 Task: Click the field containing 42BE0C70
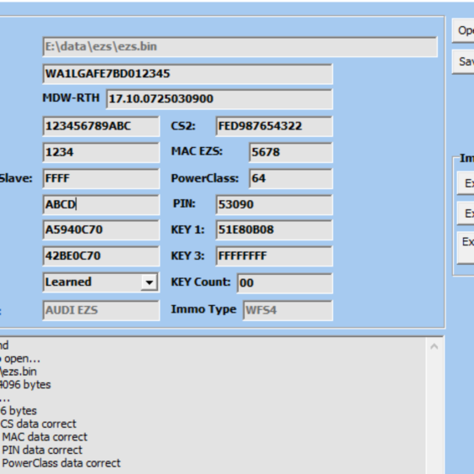(101, 256)
